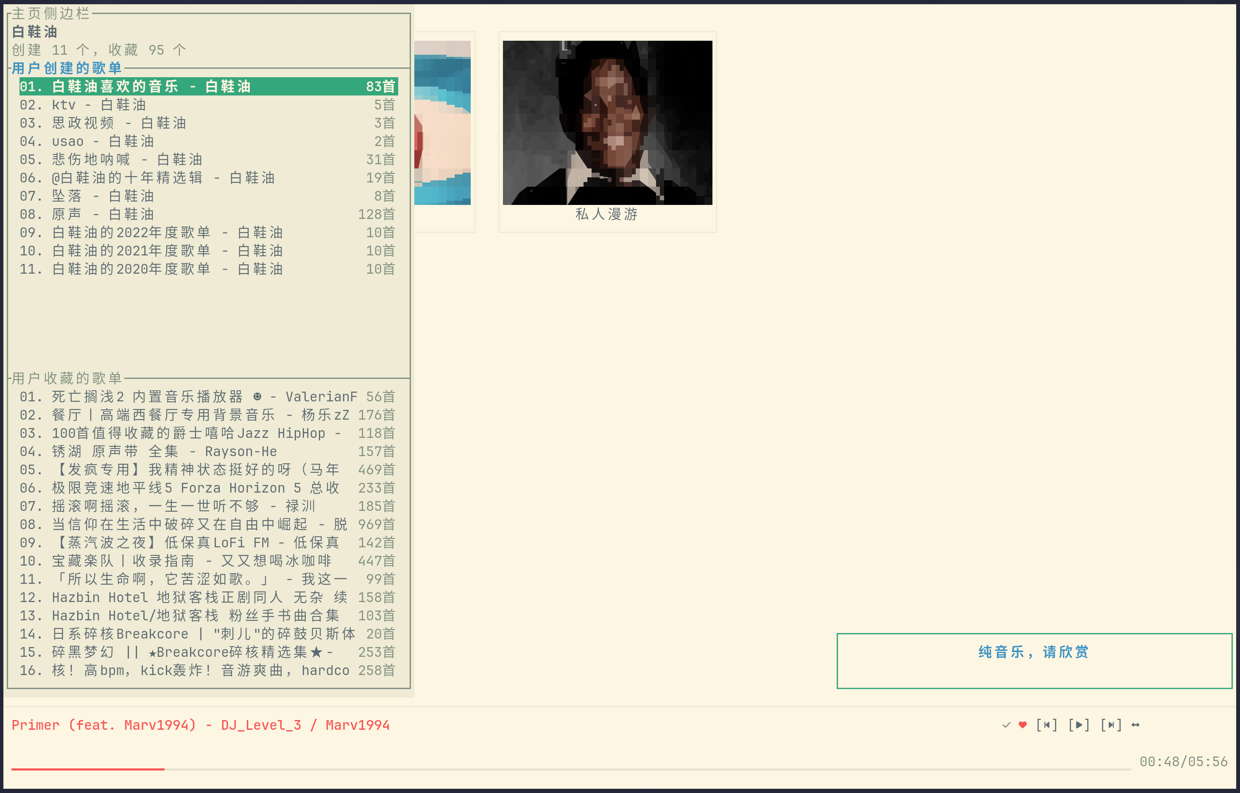The height and width of the screenshot is (793, 1240).
Task: Open the 原声 playlist with 128首
Action: 209,214
